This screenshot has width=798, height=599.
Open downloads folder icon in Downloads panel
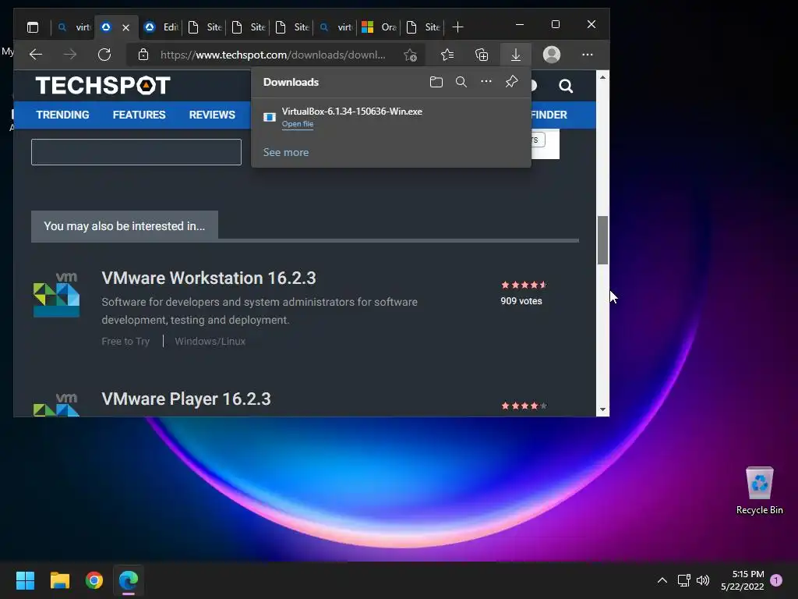tap(436, 82)
